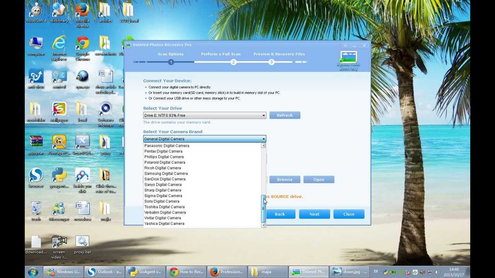Click the Deleted Photo Recovery logo

pyautogui.click(x=348, y=61)
